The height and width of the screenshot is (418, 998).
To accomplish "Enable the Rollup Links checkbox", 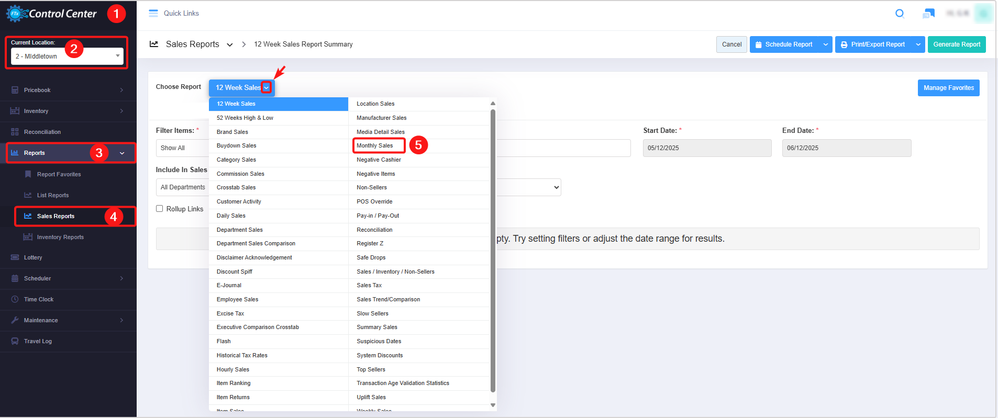I will tap(160, 209).
